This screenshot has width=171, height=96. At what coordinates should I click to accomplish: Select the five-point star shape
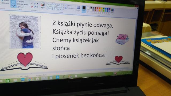click(52, 9)
